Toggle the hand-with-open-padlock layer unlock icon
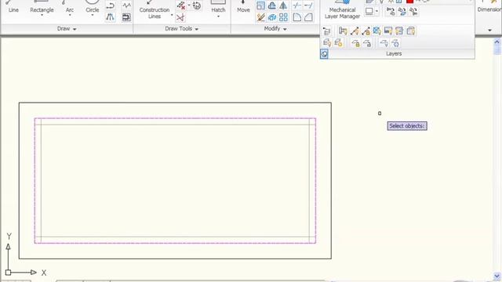This screenshot has width=502, height=282. tap(367, 43)
